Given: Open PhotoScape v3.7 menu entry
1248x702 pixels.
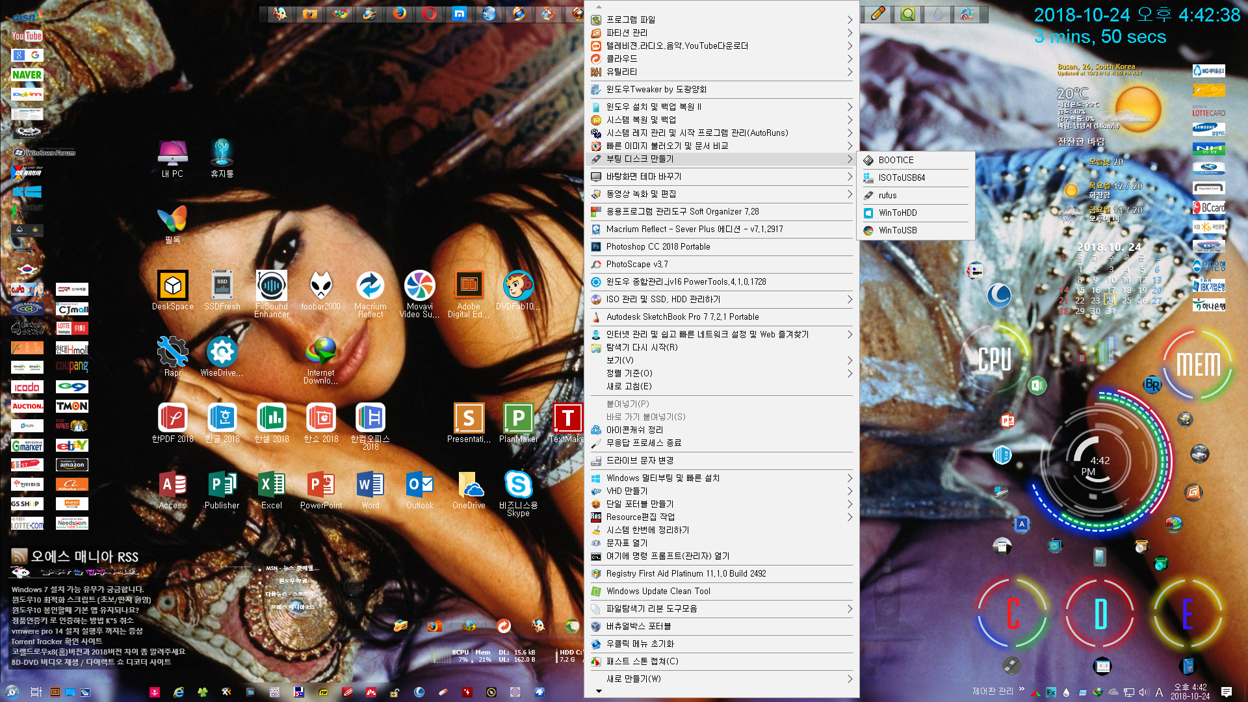Looking at the screenshot, I should click(x=721, y=264).
